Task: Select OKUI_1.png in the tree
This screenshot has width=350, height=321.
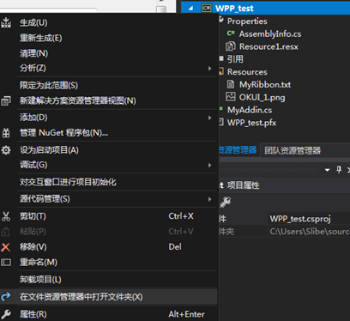Action: (x=262, y=97)
